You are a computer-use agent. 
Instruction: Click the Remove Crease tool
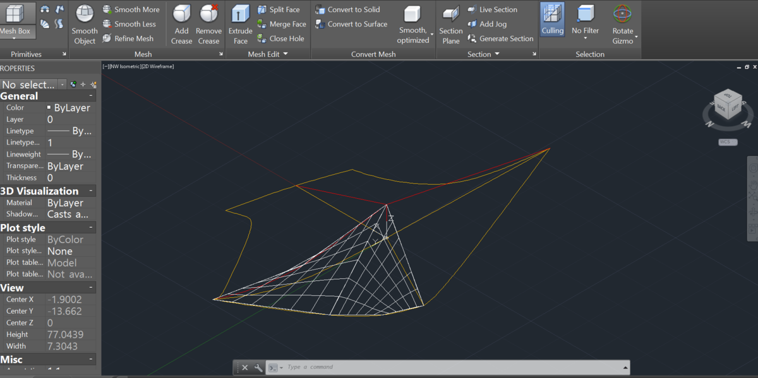208,25
